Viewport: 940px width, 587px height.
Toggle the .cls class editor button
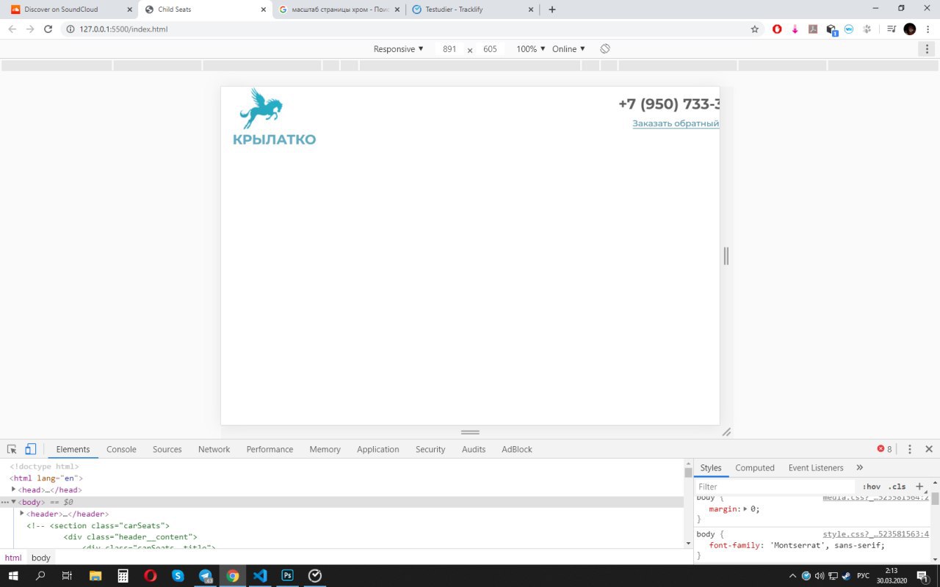897,486
